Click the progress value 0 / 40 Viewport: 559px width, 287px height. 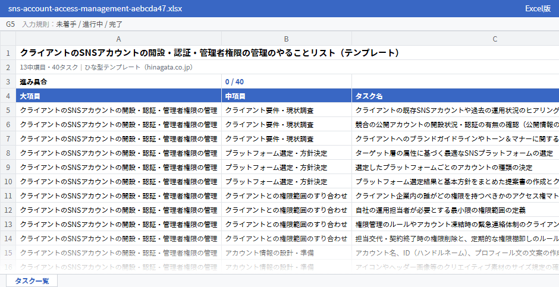[286, 81]
